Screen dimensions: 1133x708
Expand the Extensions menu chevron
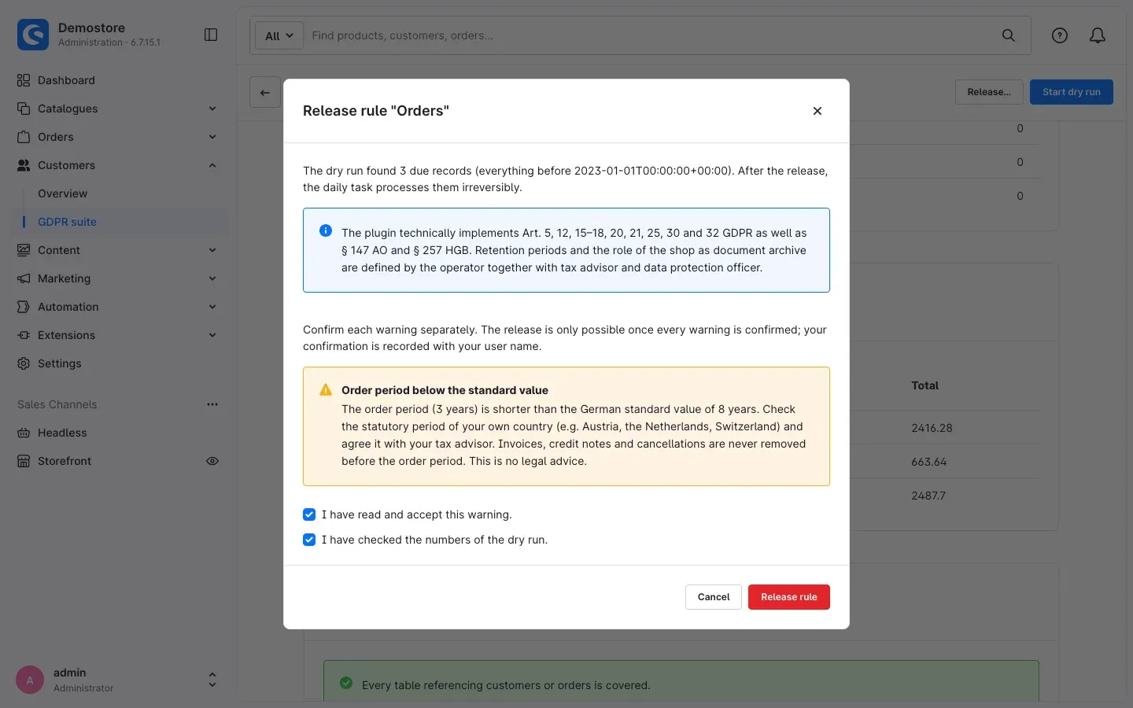(212, 335)
